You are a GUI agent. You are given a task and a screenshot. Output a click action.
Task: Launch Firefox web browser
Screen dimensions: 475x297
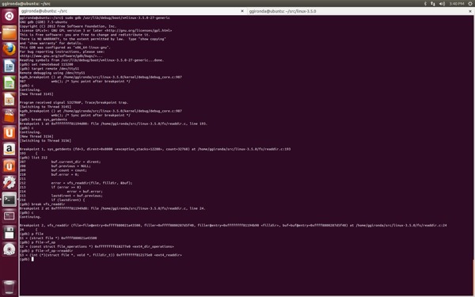(x=9, y=49)
